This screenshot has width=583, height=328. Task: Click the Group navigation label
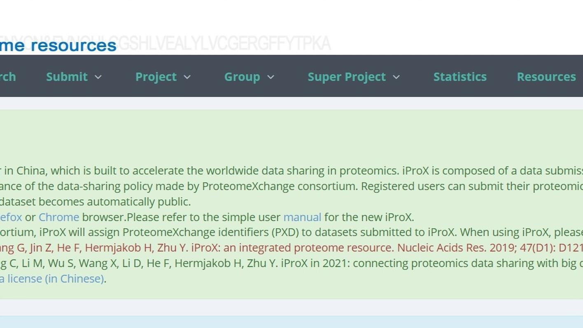pyautogui.click(x=242, y=77)
